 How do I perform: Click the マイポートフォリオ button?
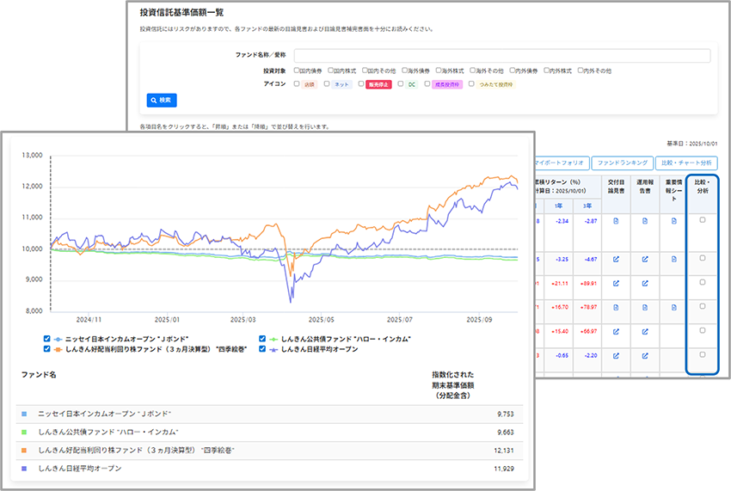coord(561,162)
